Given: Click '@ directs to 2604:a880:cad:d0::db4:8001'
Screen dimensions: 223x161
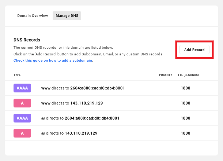Looking at the screenshot, I should (x=80, y=118).
